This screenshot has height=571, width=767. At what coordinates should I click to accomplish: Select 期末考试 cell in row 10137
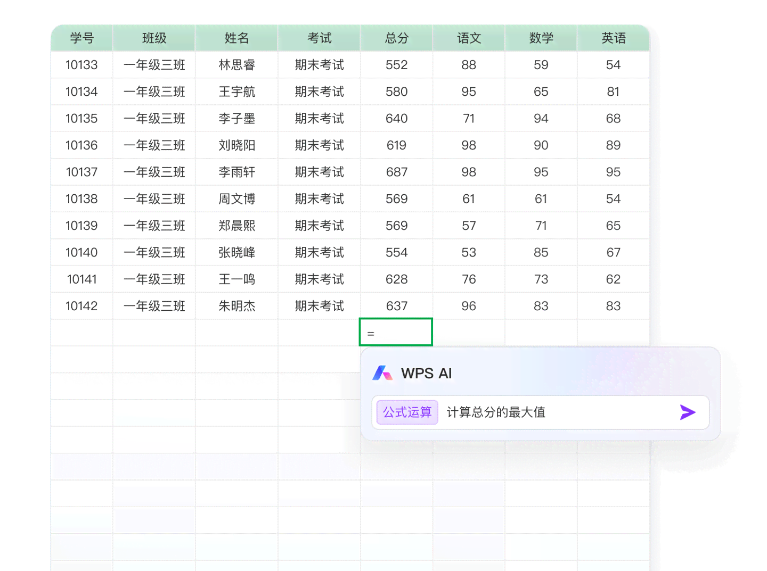[x=319, y=172]
